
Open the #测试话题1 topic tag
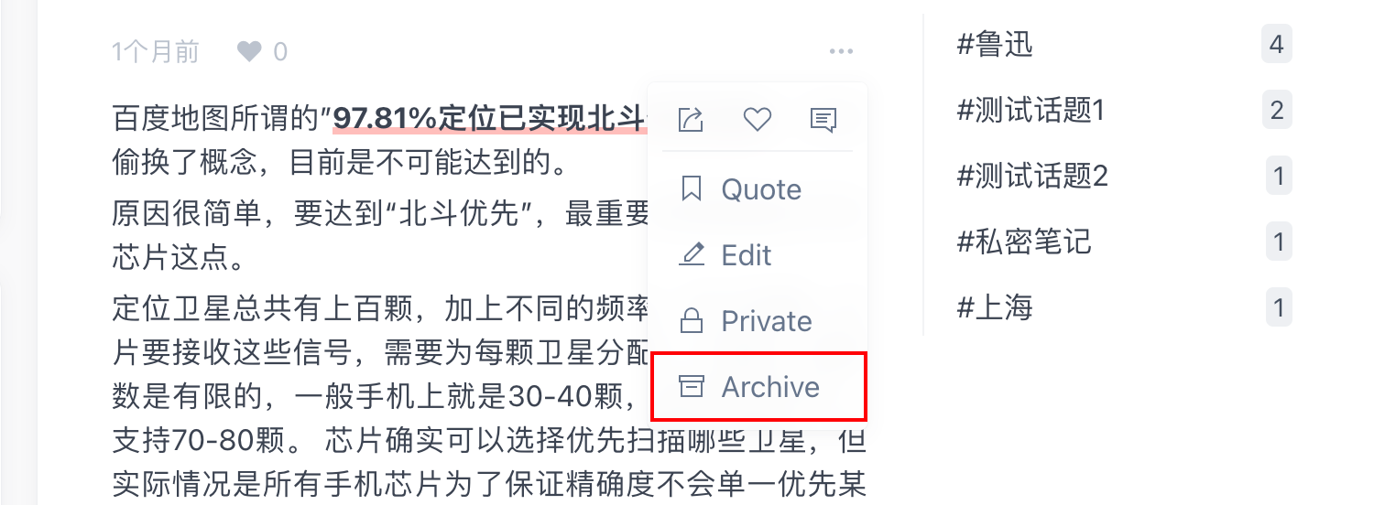click(1031, 111)
